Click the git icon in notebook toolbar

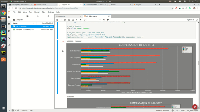coord(108,20)
